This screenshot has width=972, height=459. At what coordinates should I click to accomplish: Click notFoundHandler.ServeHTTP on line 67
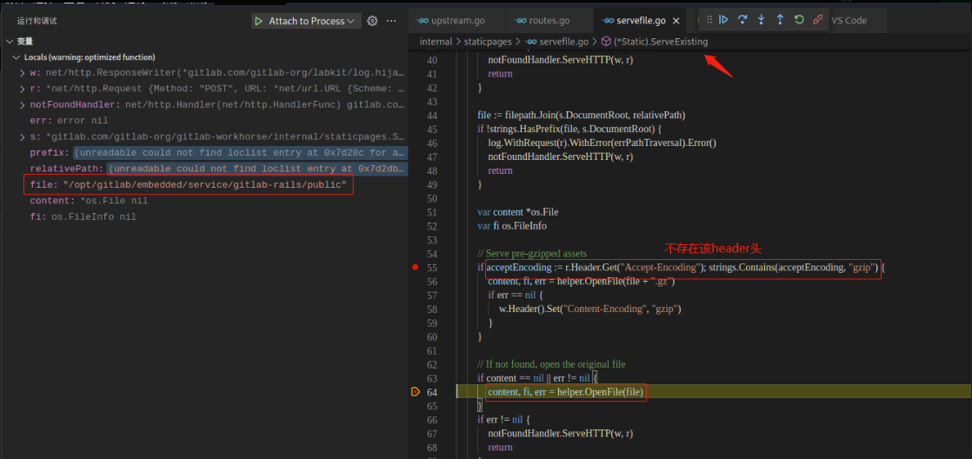pos(561,433)
